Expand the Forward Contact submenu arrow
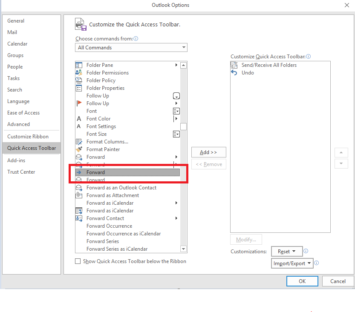355x312 pixels. [176, 218]
